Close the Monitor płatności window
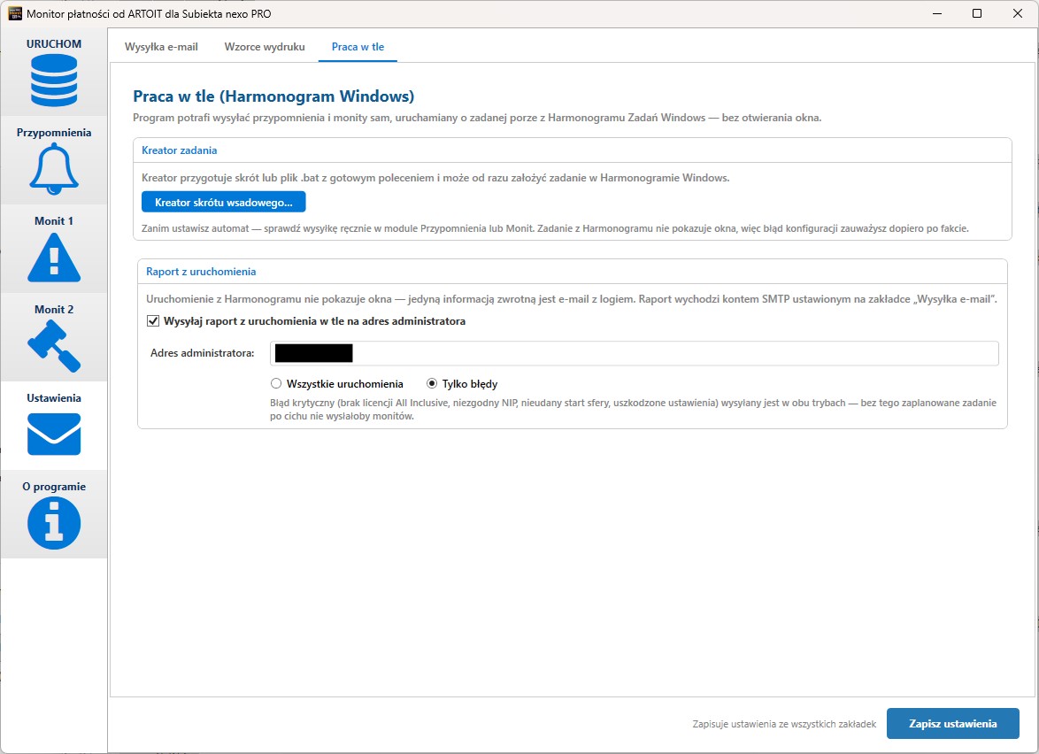1039x754 pixels. pos(1017,13)
